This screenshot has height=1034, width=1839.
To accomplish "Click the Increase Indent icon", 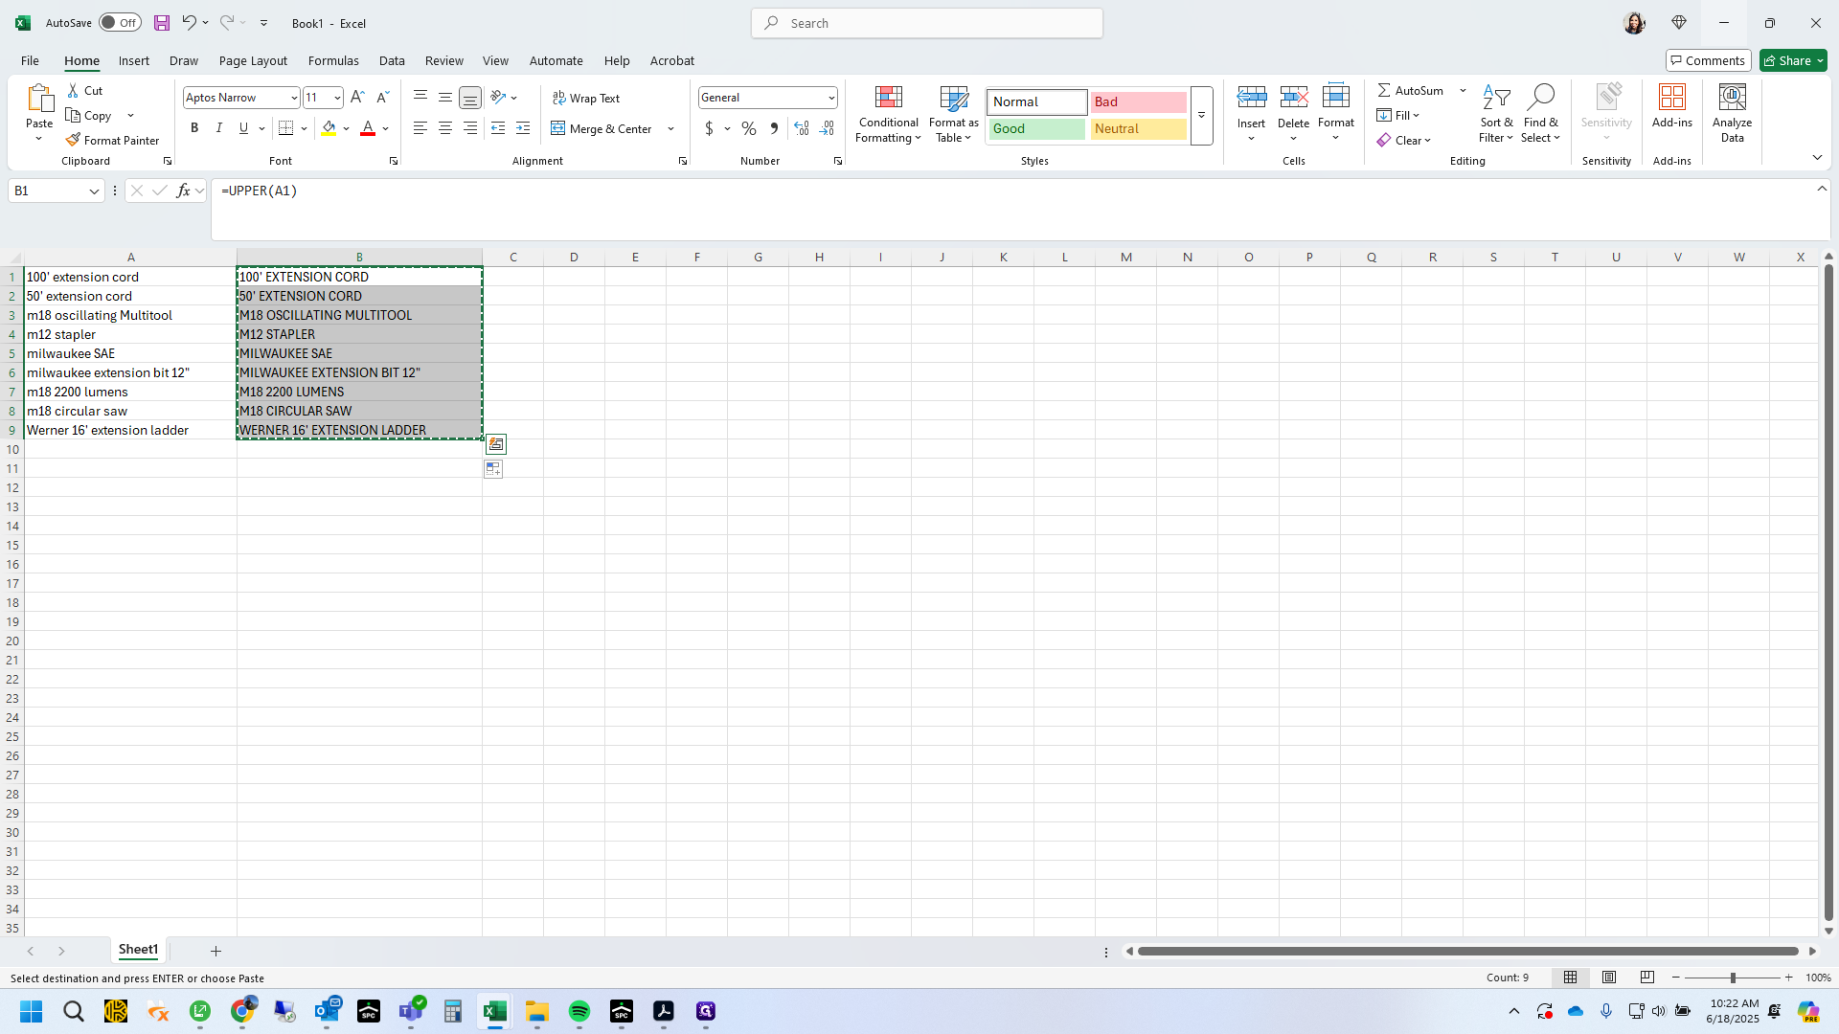I will point(523,128).
